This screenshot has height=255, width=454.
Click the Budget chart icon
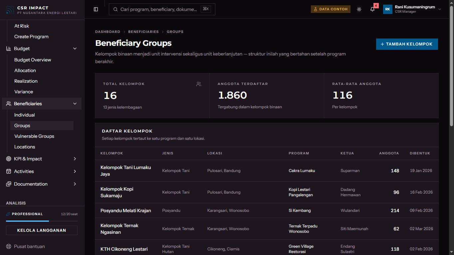(9, 48)
